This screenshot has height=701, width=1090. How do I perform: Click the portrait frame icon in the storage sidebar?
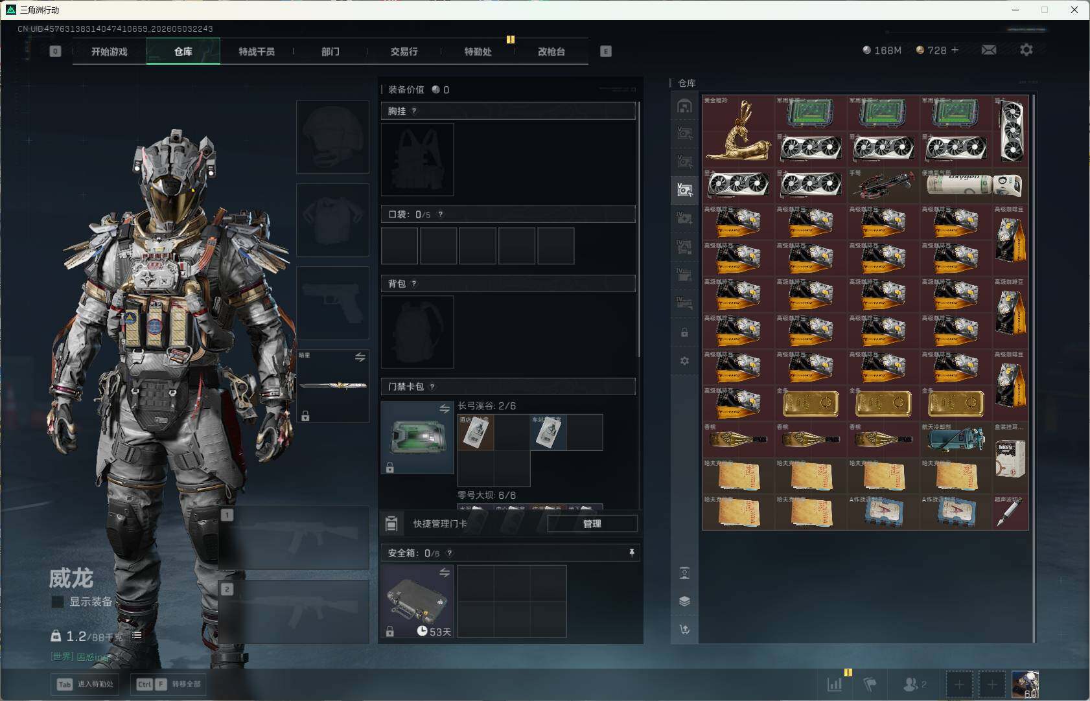pos(684,573)
